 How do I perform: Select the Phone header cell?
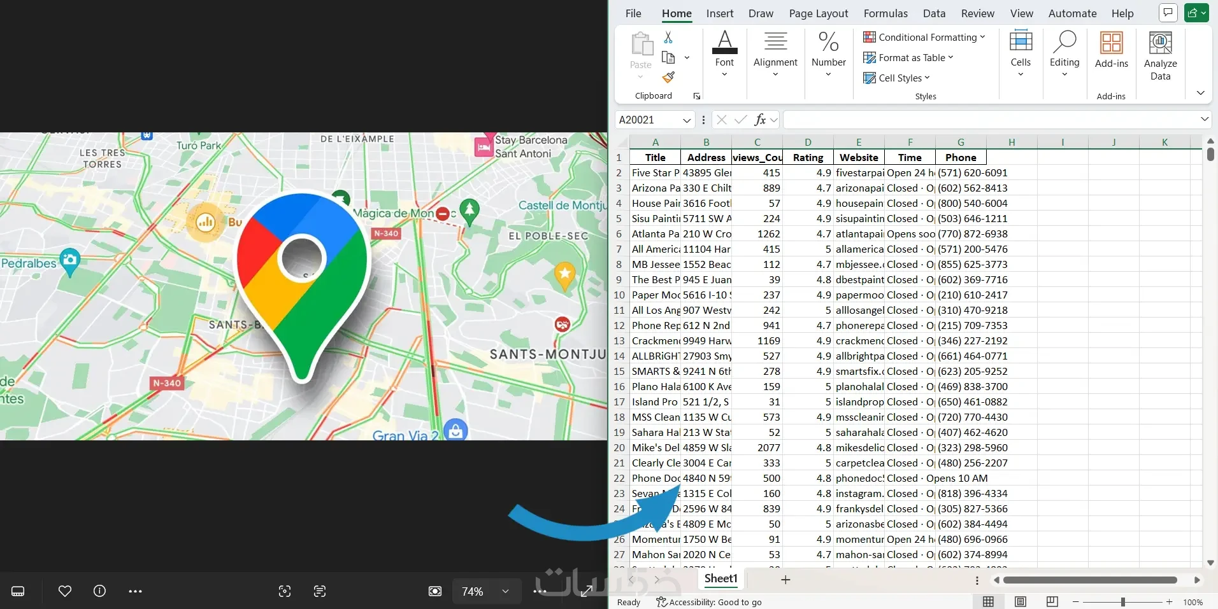pos(961,158)
